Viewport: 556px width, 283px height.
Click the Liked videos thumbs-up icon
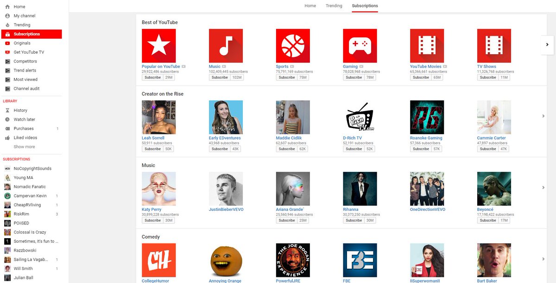pos(7,138)
